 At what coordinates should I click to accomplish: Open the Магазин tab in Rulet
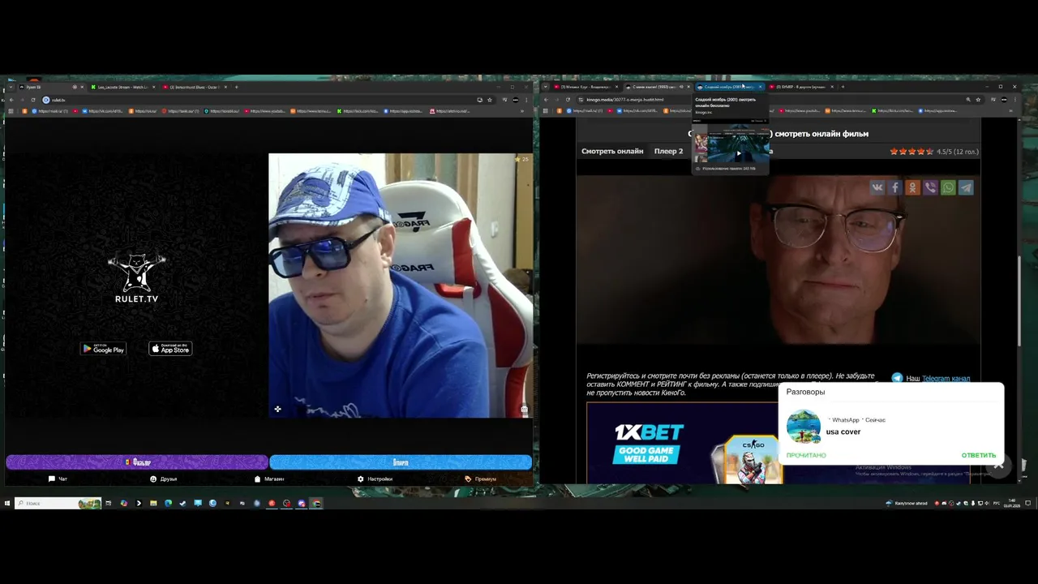click(x=269, y=479)
